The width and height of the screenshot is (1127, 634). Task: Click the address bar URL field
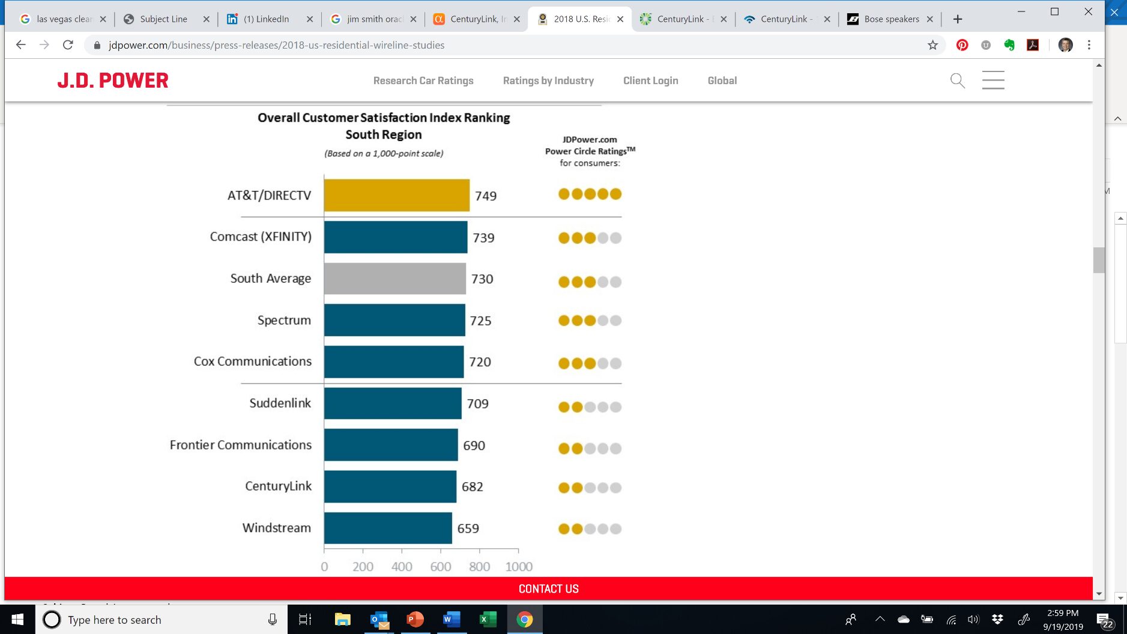click(276, 45)
